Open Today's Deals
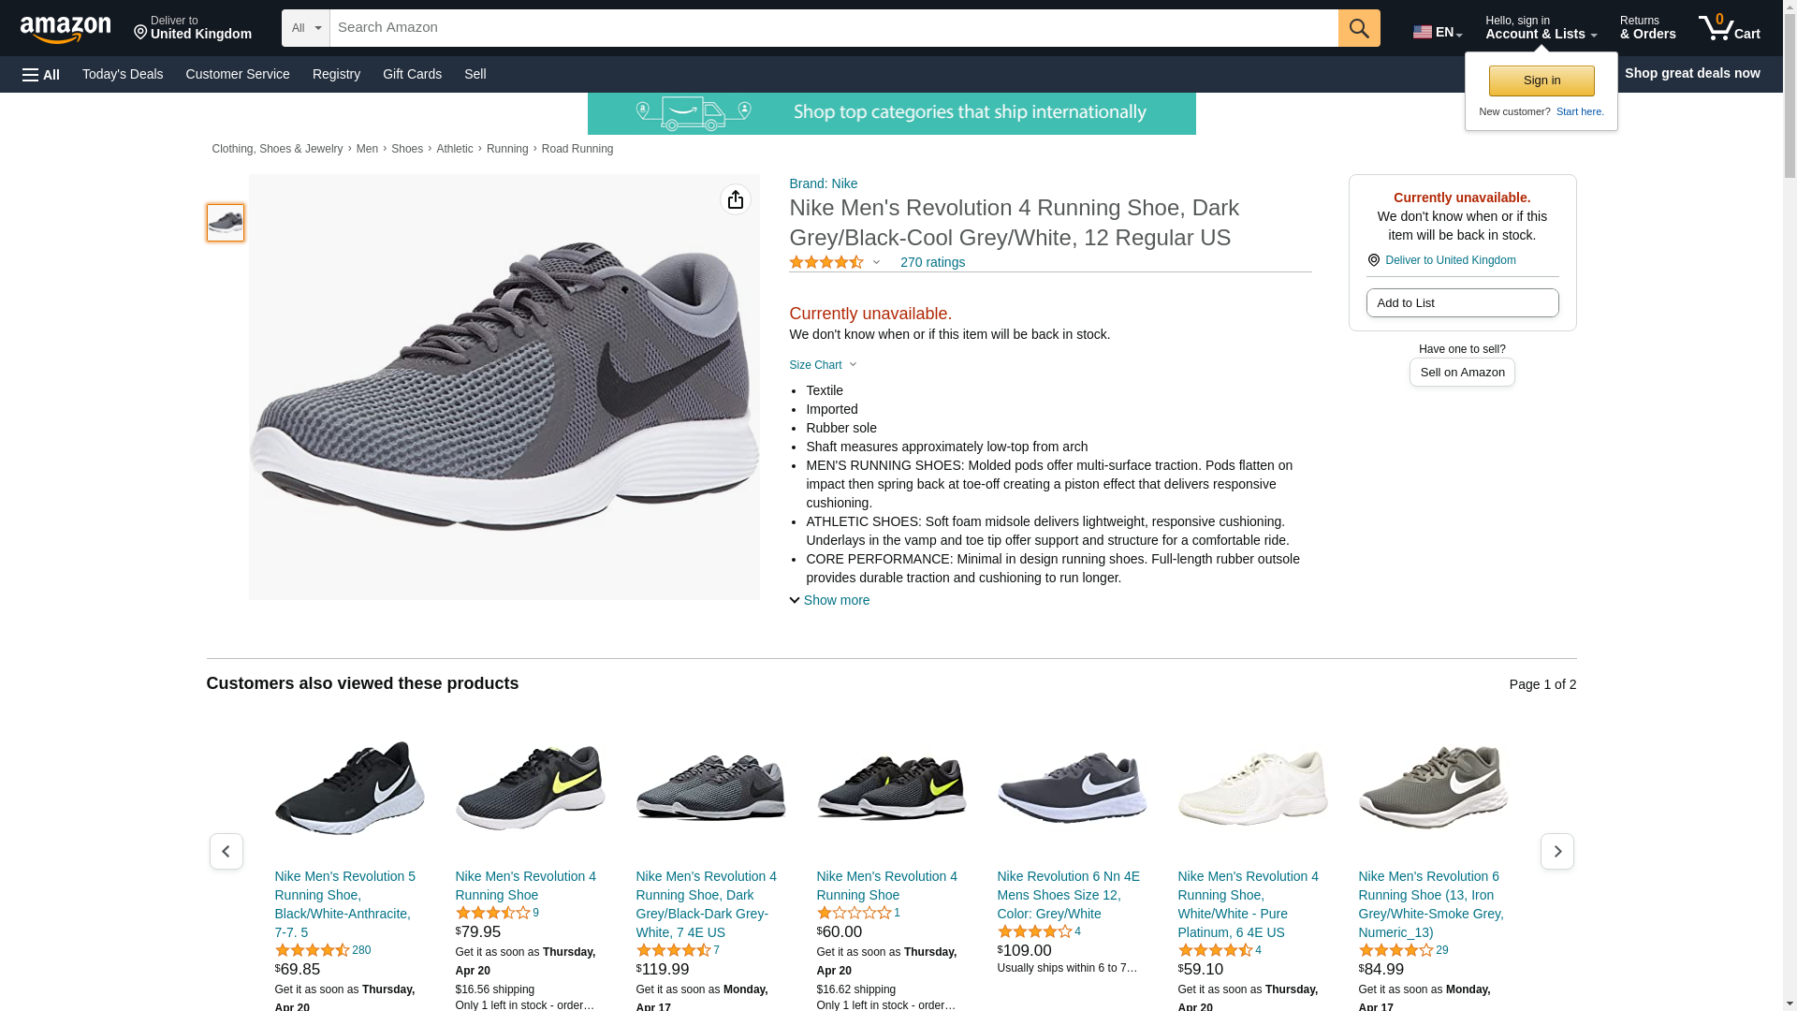 pyautogui.click(x=123, y=74)
